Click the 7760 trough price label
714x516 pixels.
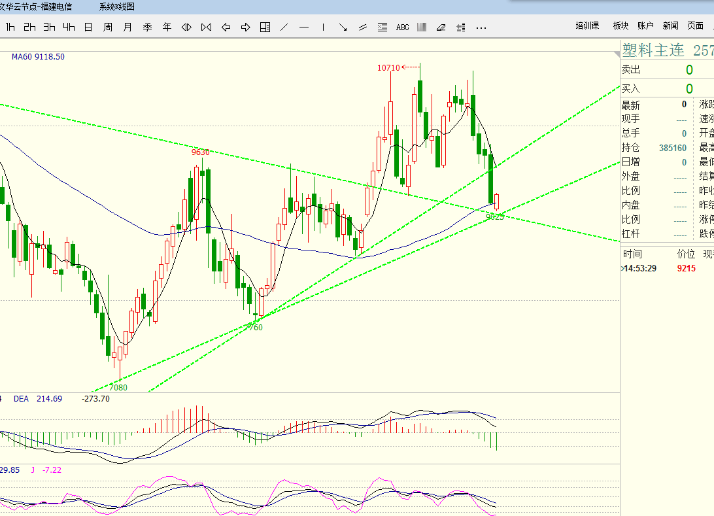pyautogui.click(x=254, y=328)
